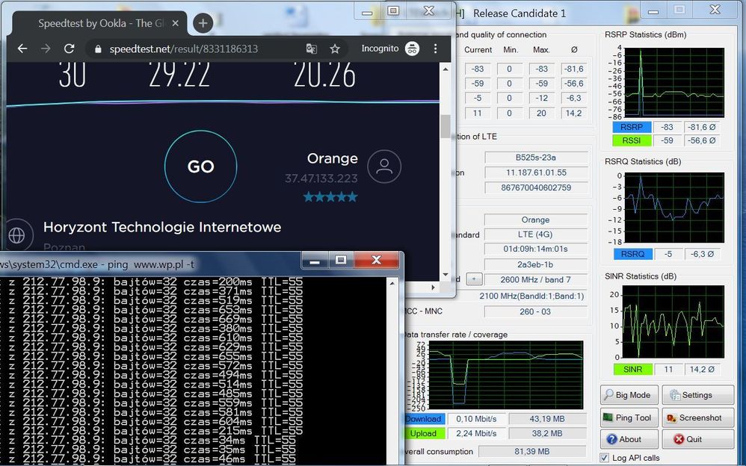The image size is (746, 466).
Task: Click the five-star rating under Orange
Action: click(x=330, y=197)
